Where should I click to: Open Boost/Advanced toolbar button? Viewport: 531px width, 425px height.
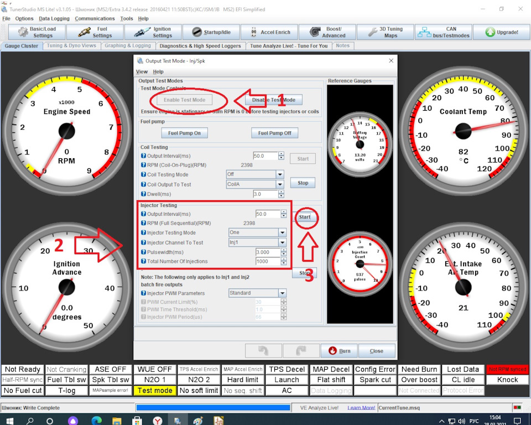(x=327, y=32)
